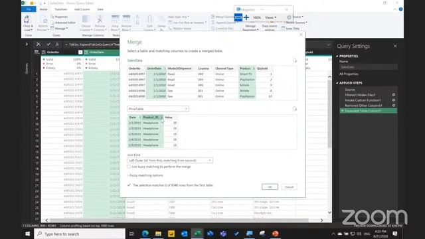
Task: Delete the Expanded Table Column1 step
Action: coord(343,111)
